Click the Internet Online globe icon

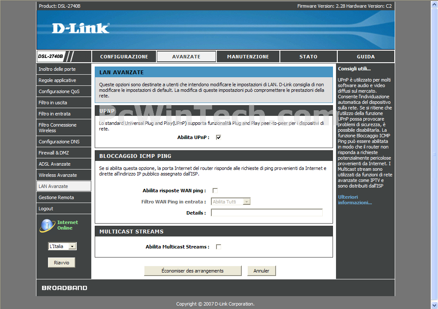coord(47,225)
